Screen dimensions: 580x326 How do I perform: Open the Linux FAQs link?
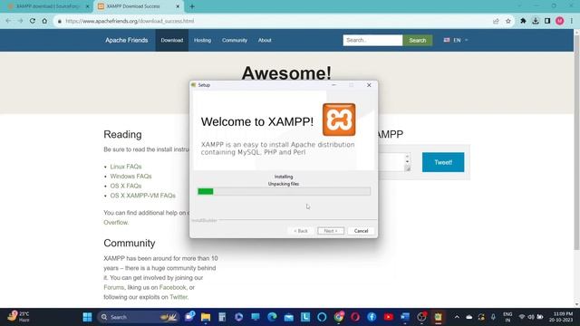pyautogui.click(x=126, y=167)
